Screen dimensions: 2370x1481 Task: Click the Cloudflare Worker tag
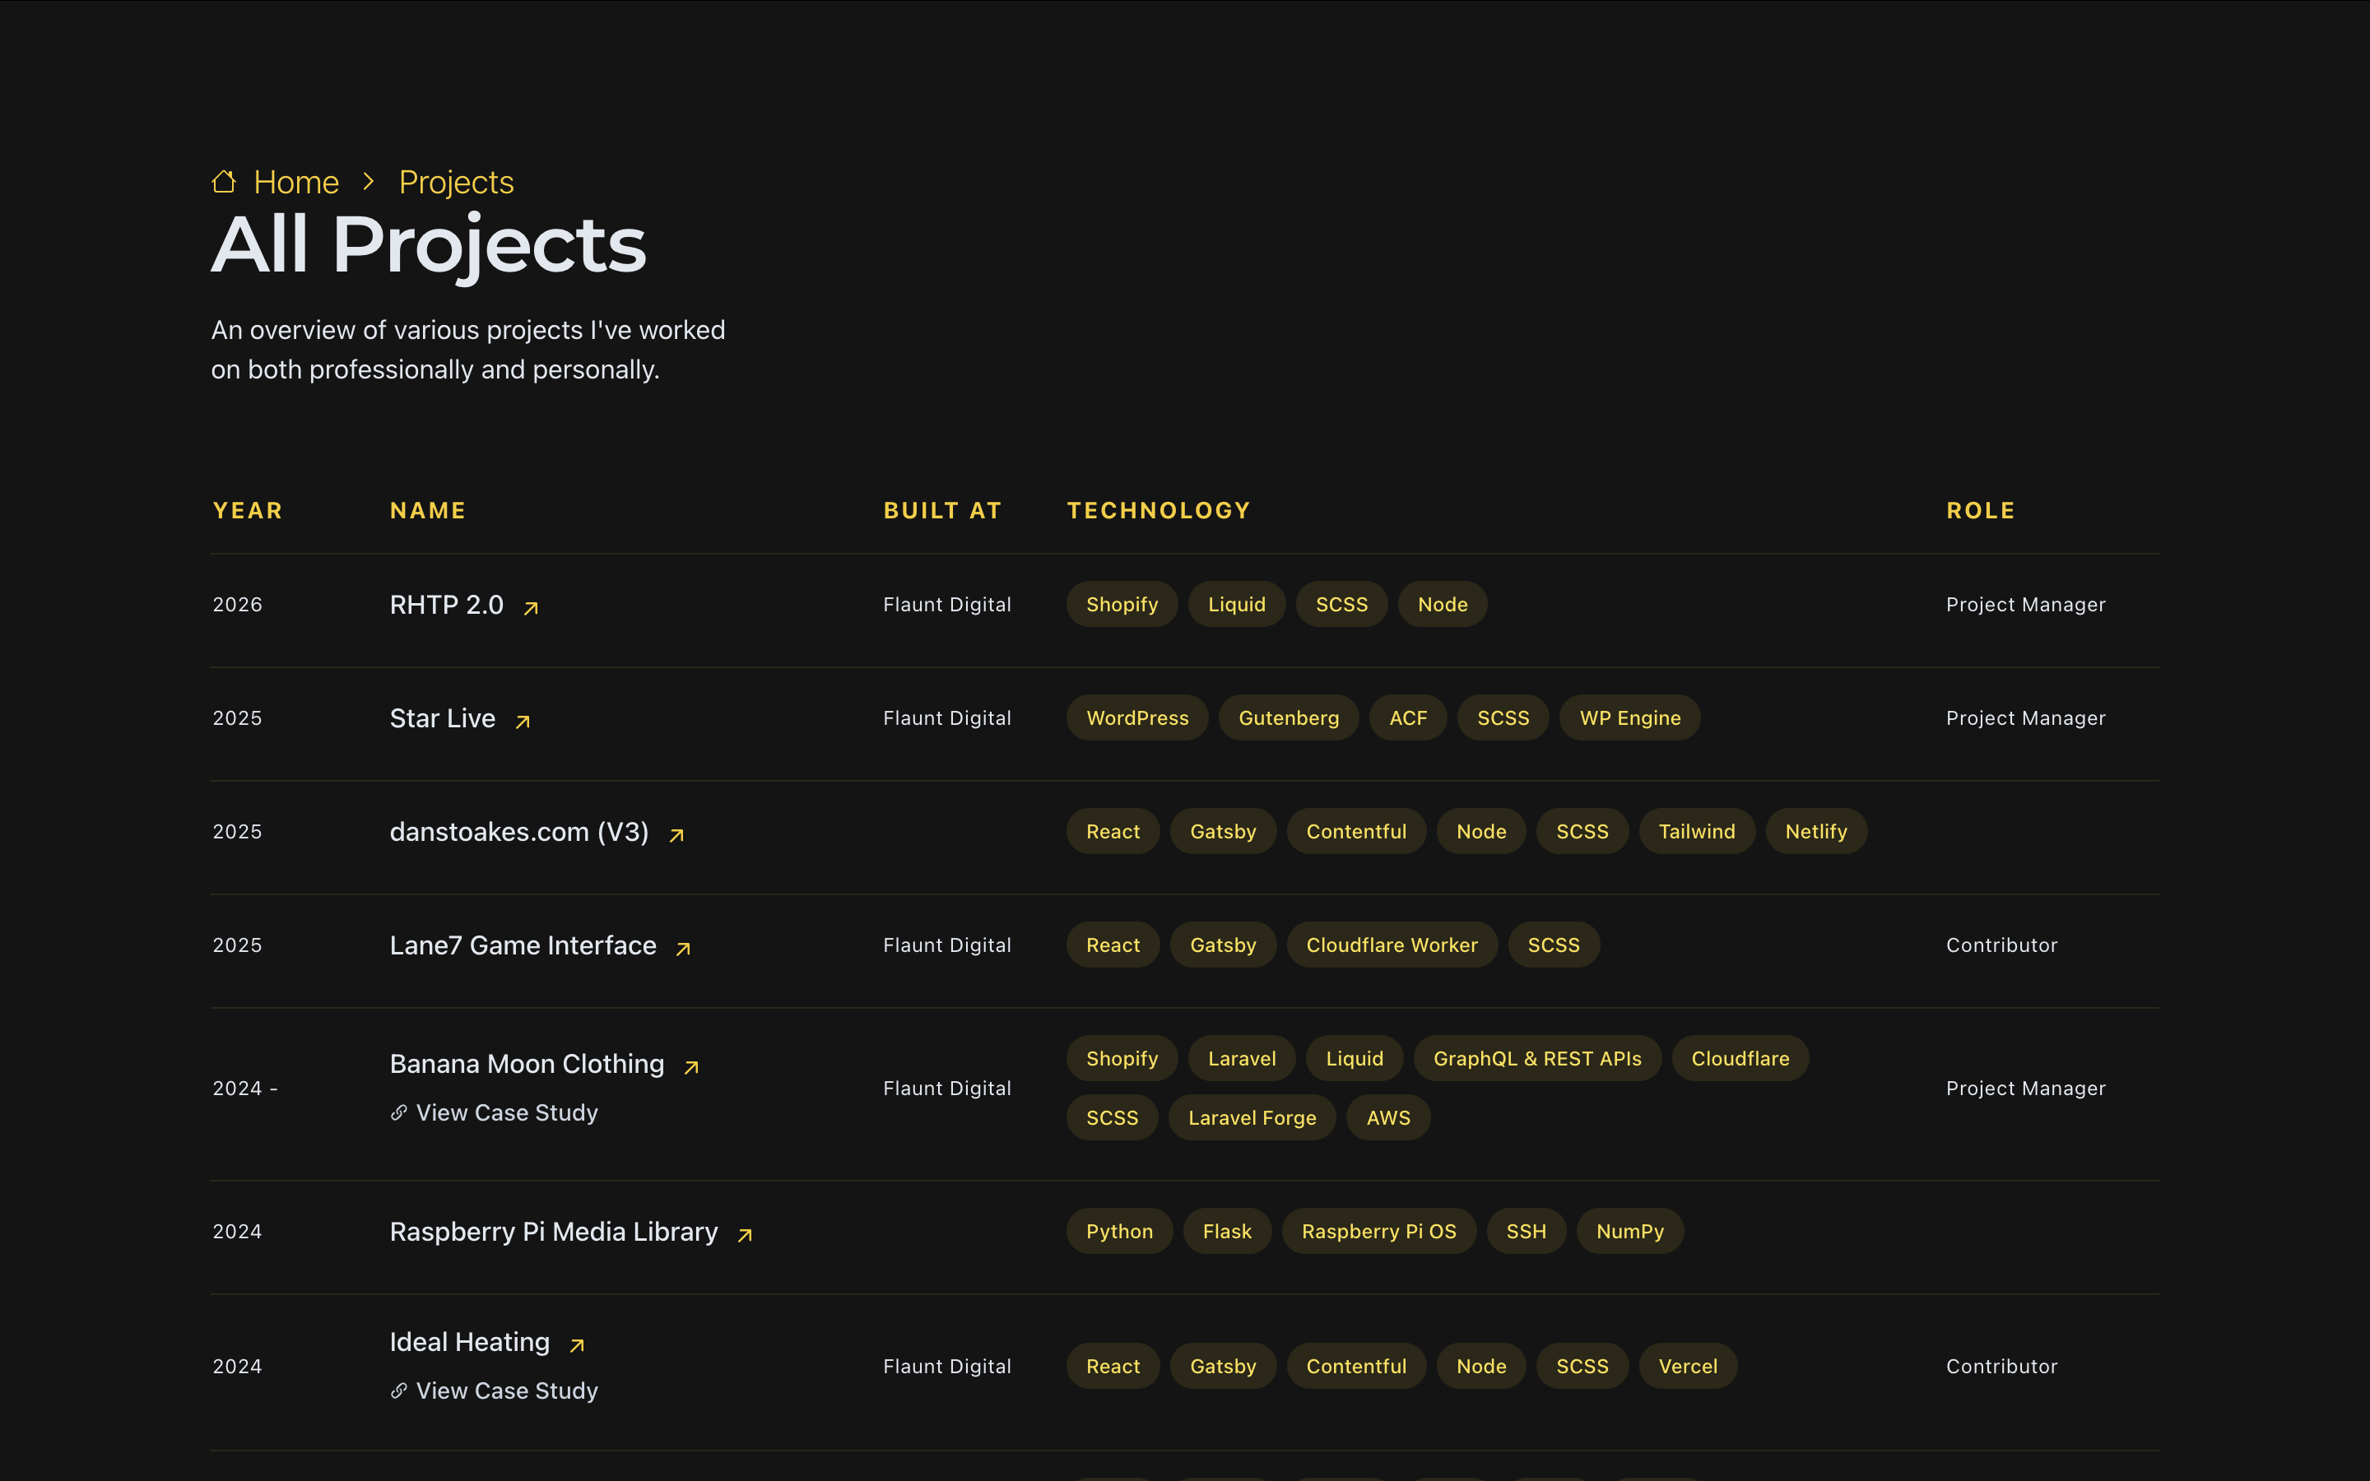coord(1392,945)
